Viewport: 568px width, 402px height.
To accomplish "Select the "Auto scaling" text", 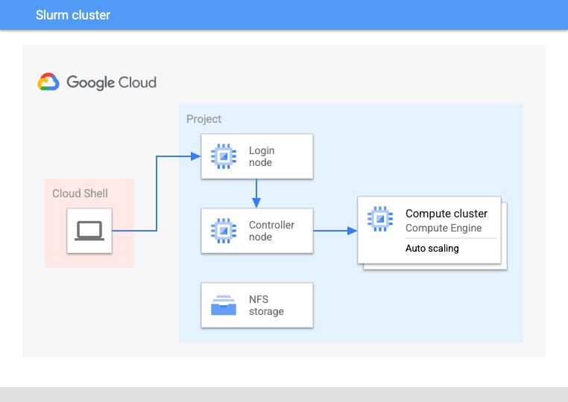I will 432,249.
